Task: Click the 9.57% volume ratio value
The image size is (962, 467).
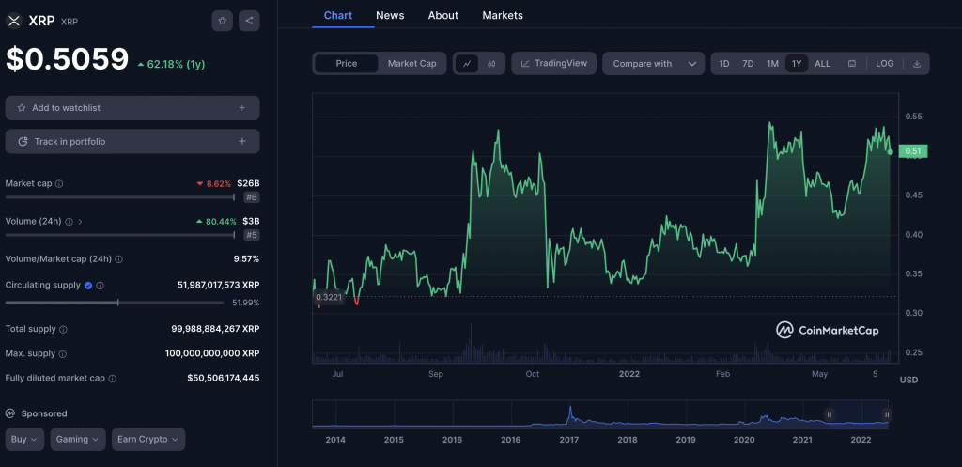Action: [246, 259]
